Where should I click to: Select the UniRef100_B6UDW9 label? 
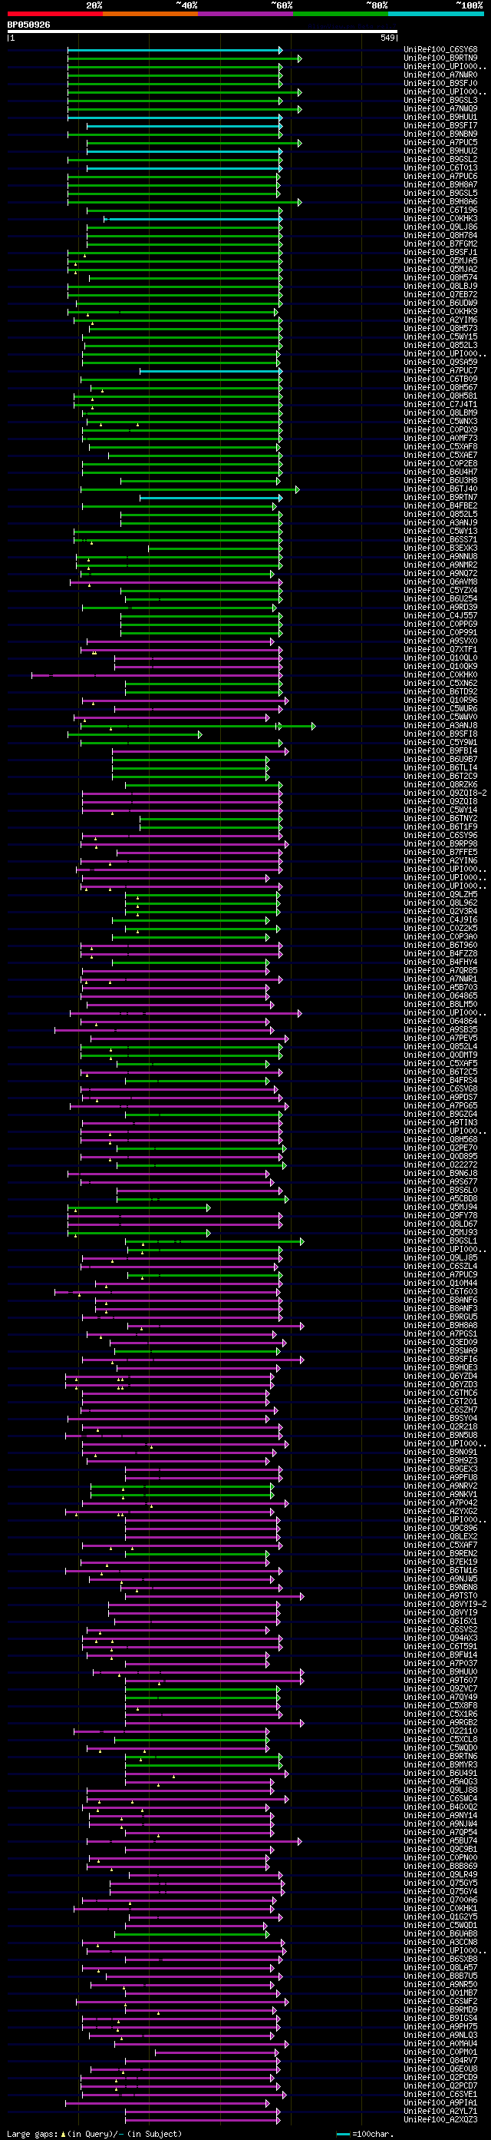click(440, 303)
